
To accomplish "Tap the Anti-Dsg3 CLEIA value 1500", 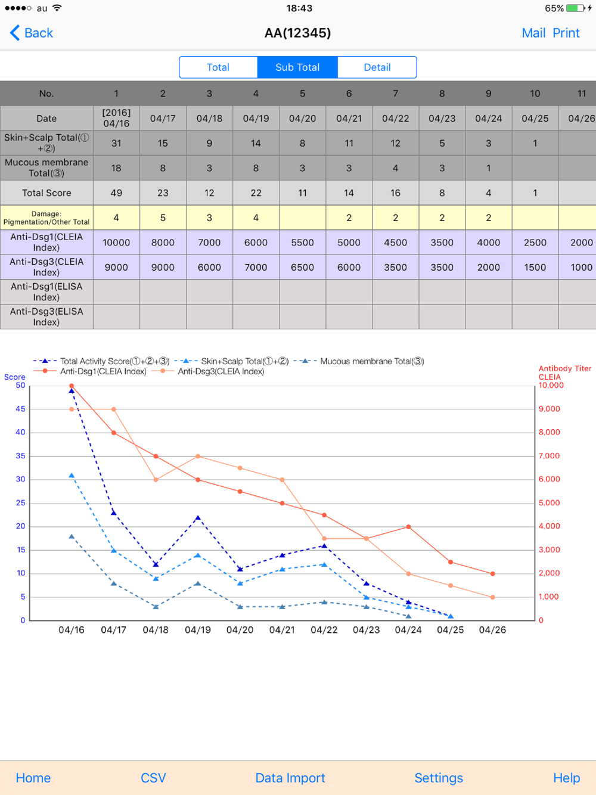I will click(535, 267).
